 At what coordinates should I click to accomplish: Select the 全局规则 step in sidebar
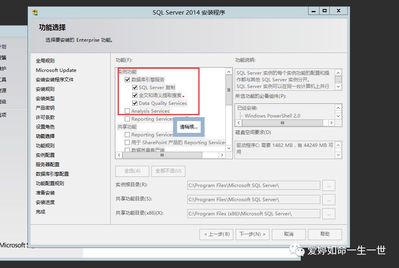tap(45, 61)
